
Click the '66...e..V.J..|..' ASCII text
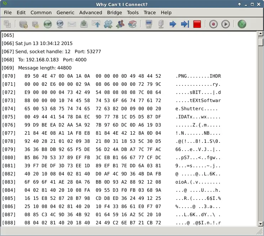click(198, 150)
